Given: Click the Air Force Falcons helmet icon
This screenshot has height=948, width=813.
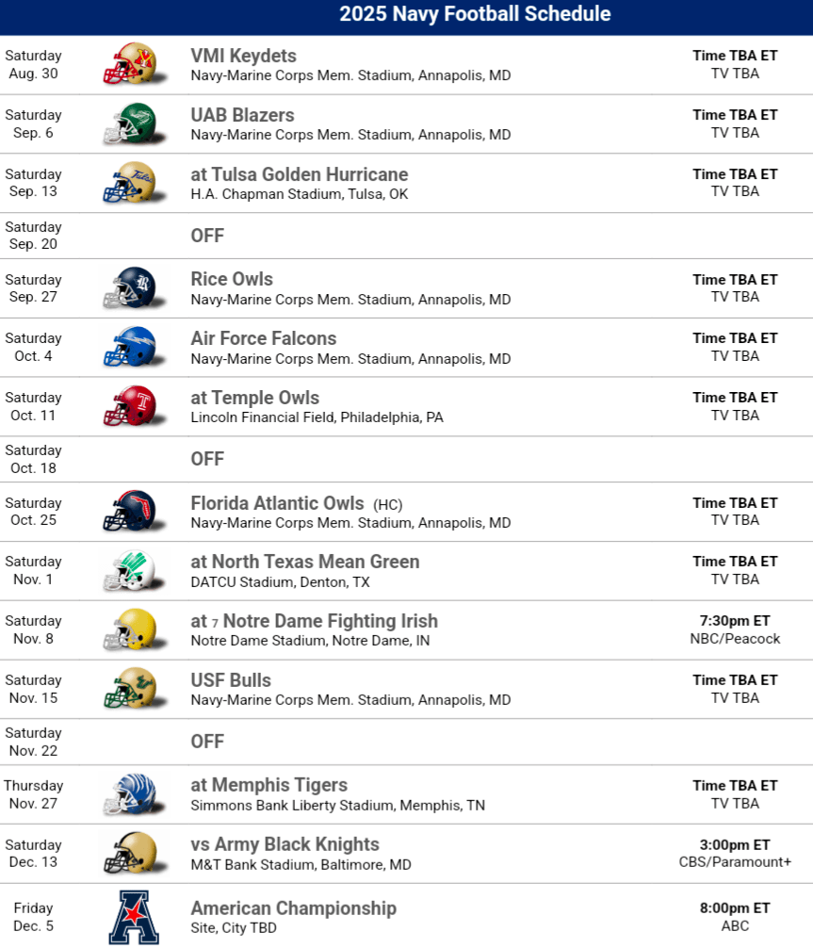Looking at the screenshot, I should point(130,347).
